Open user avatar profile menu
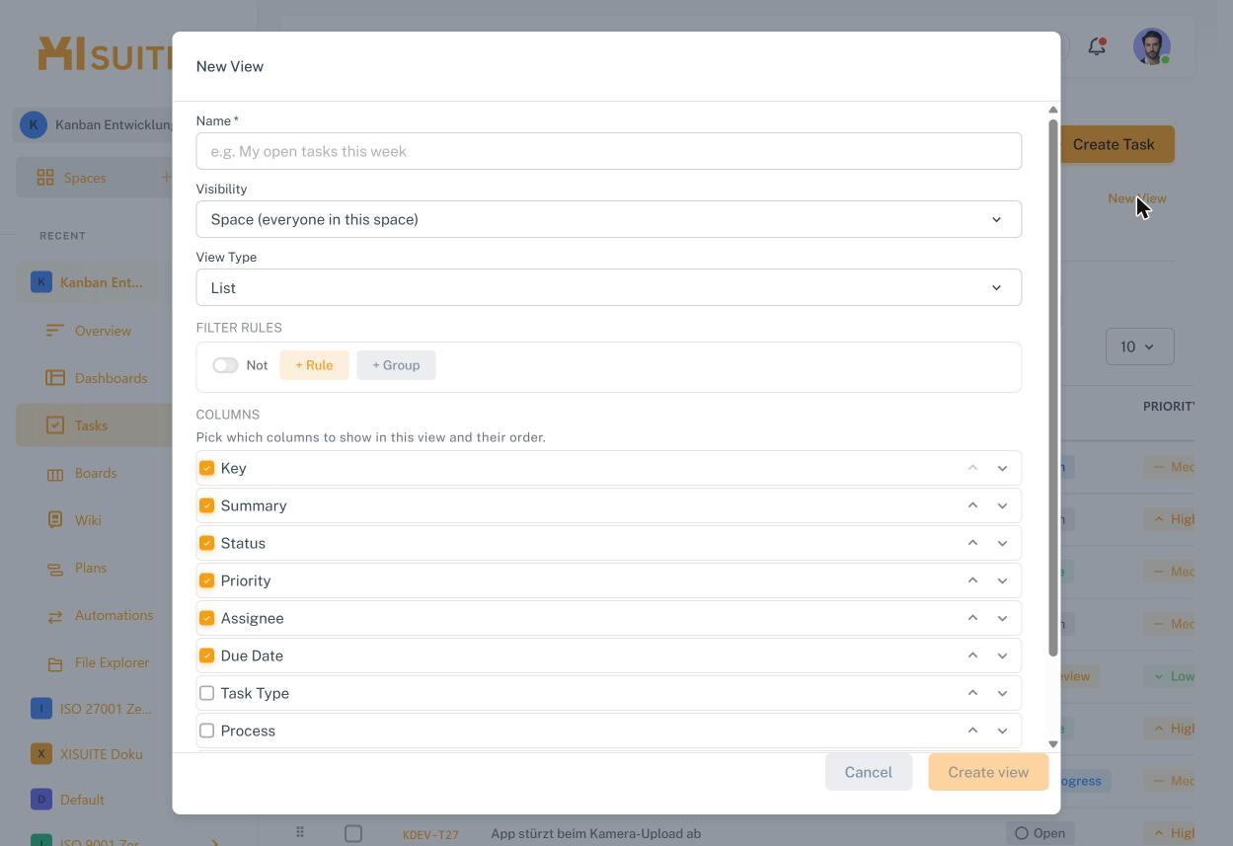This screenshot has height=846, width=1233. point(1151,46)
